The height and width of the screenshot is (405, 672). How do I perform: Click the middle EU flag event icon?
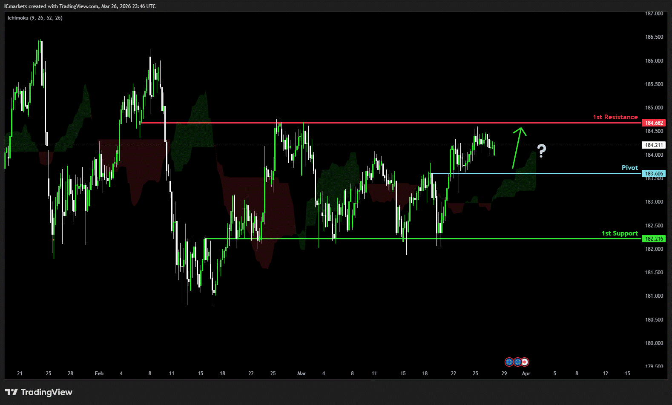coord(517,362)
